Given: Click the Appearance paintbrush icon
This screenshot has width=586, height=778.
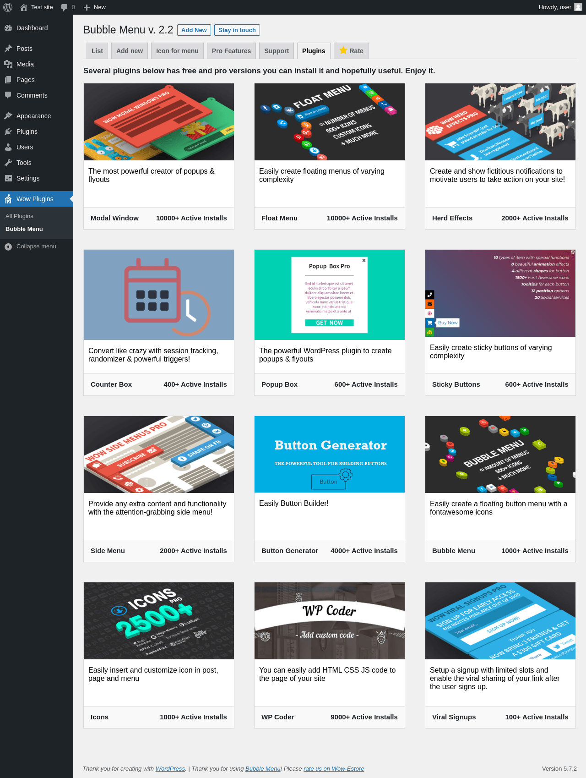Looking at the screenshot, I should click(x=8, y=116).
